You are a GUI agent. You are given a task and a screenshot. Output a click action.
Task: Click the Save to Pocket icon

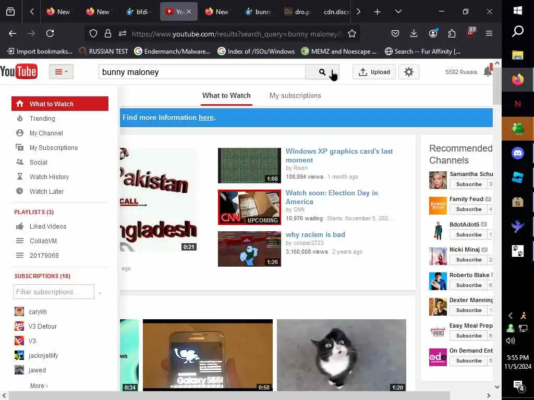pos(395,33)
